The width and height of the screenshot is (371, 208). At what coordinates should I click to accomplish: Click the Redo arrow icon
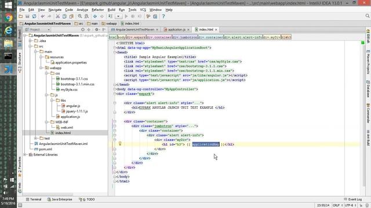tap(49, 16)
